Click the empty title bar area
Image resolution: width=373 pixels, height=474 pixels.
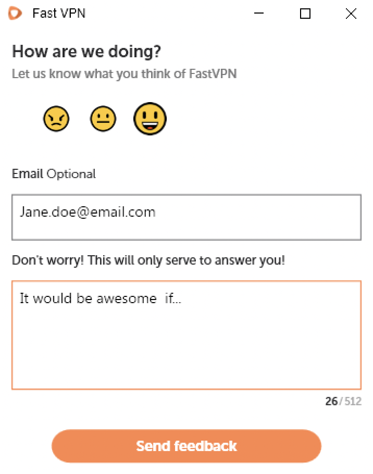(169, 14)
